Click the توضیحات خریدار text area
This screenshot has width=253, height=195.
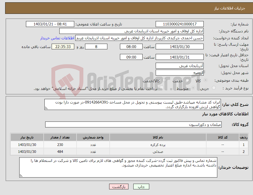click(x=118, y=168)
